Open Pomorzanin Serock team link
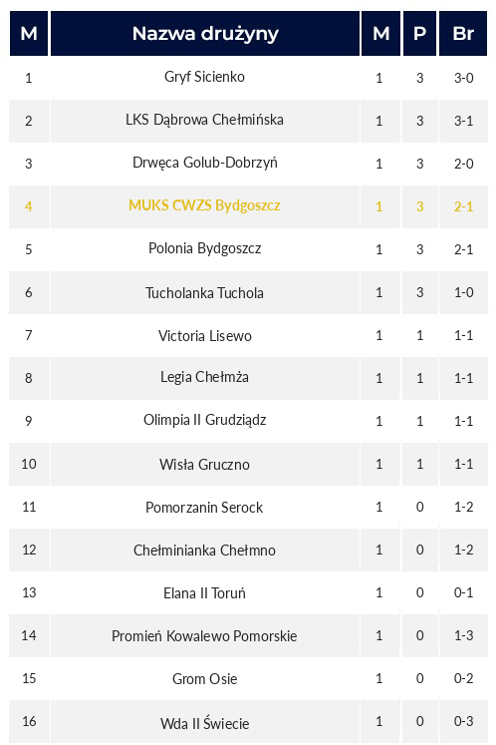The image size is (496, 745). point(204,508)
